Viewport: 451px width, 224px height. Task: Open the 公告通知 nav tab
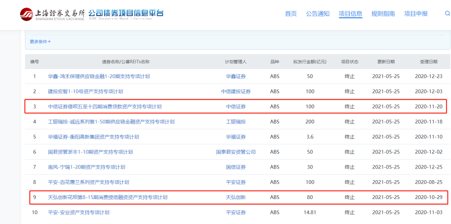(317, 13)
